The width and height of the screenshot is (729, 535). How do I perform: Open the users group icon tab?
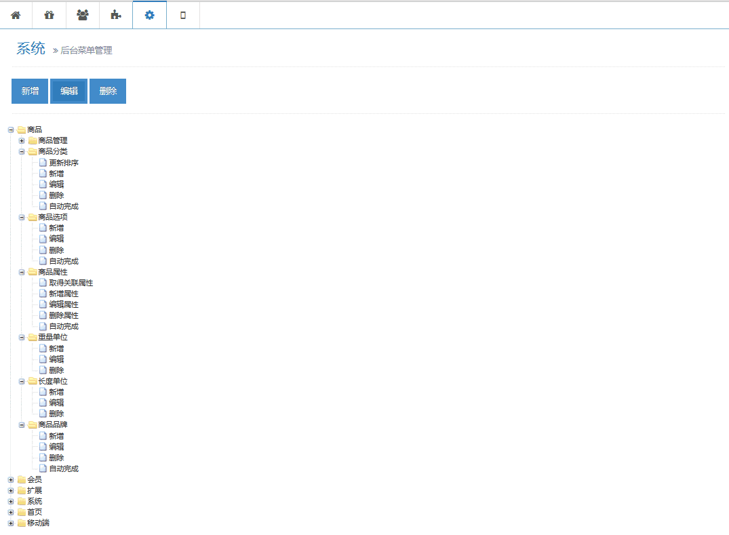[x=83, y=15]
